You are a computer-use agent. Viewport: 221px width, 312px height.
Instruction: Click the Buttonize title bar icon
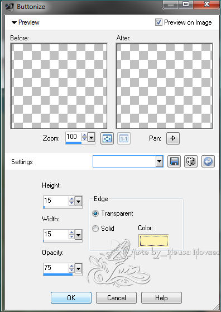click(x=9, y=7)
